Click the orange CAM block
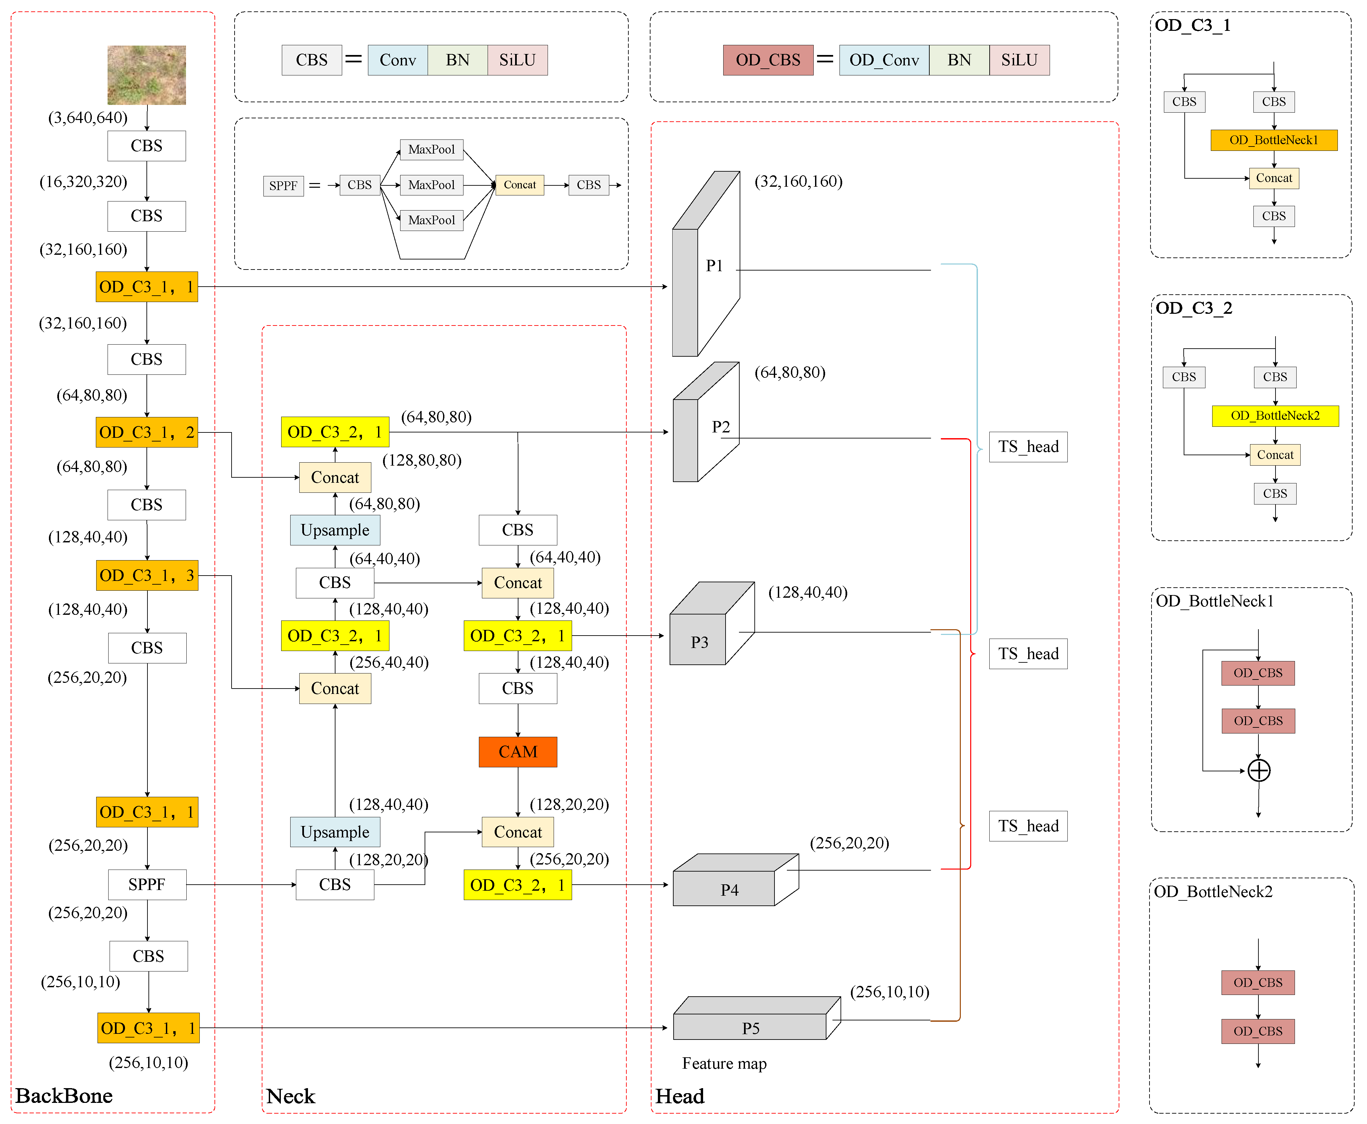Viewport: 1367px width, 1124px height. (517, 752)
